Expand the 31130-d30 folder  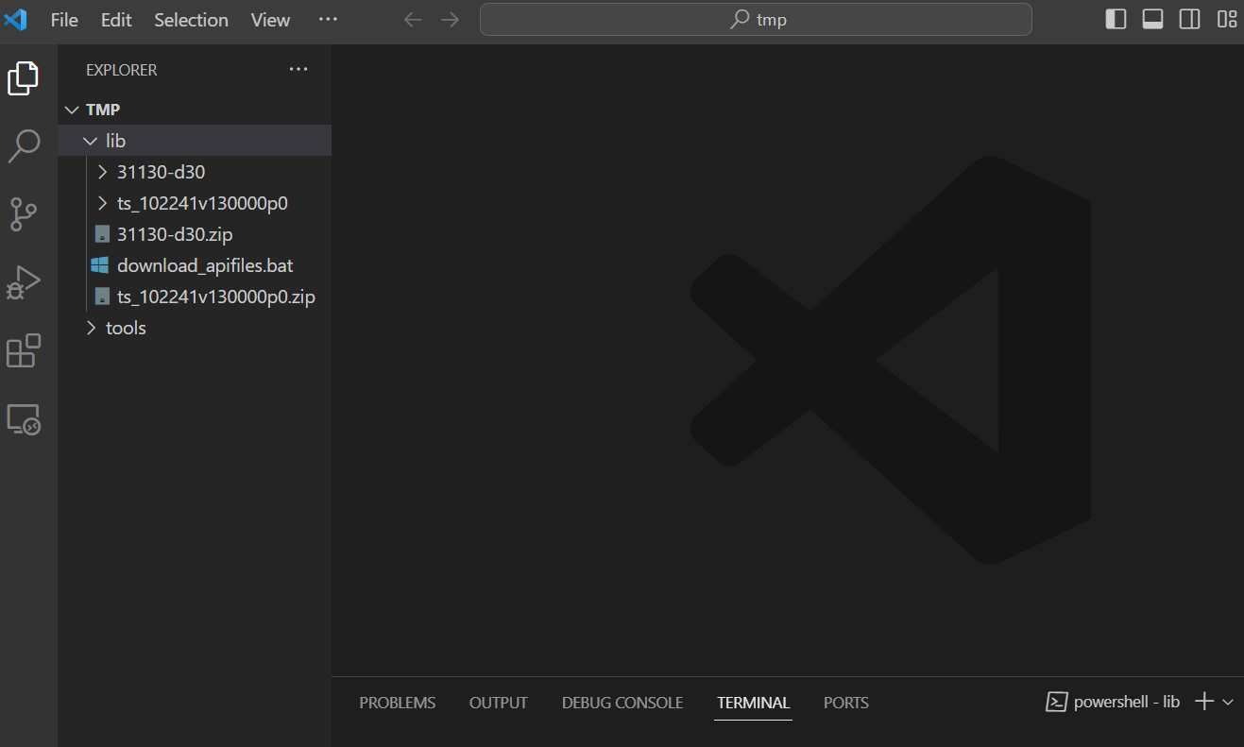tap(103, 172)
